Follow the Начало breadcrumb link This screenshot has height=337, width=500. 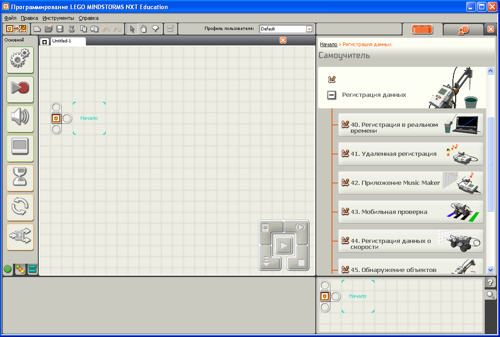click(x=328, y=44)
